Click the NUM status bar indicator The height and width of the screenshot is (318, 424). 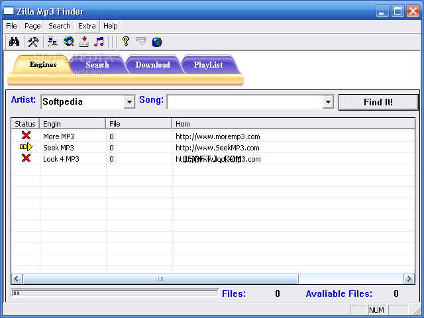coord(376,310)
